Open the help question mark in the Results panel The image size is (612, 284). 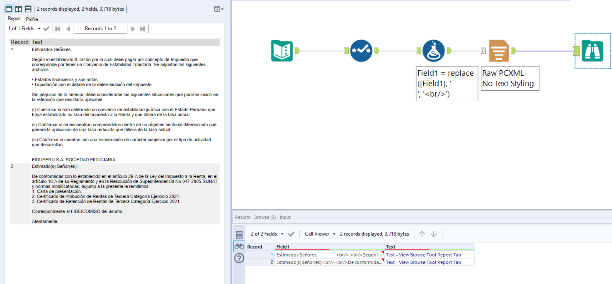point(239,258)
